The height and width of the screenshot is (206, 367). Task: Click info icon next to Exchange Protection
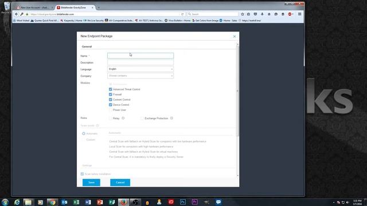(x=171, y=118)
